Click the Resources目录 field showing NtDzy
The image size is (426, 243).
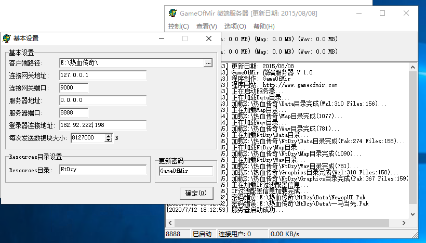click(103, 170)
